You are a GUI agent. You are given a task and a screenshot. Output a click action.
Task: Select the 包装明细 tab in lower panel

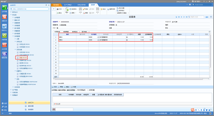54,90
